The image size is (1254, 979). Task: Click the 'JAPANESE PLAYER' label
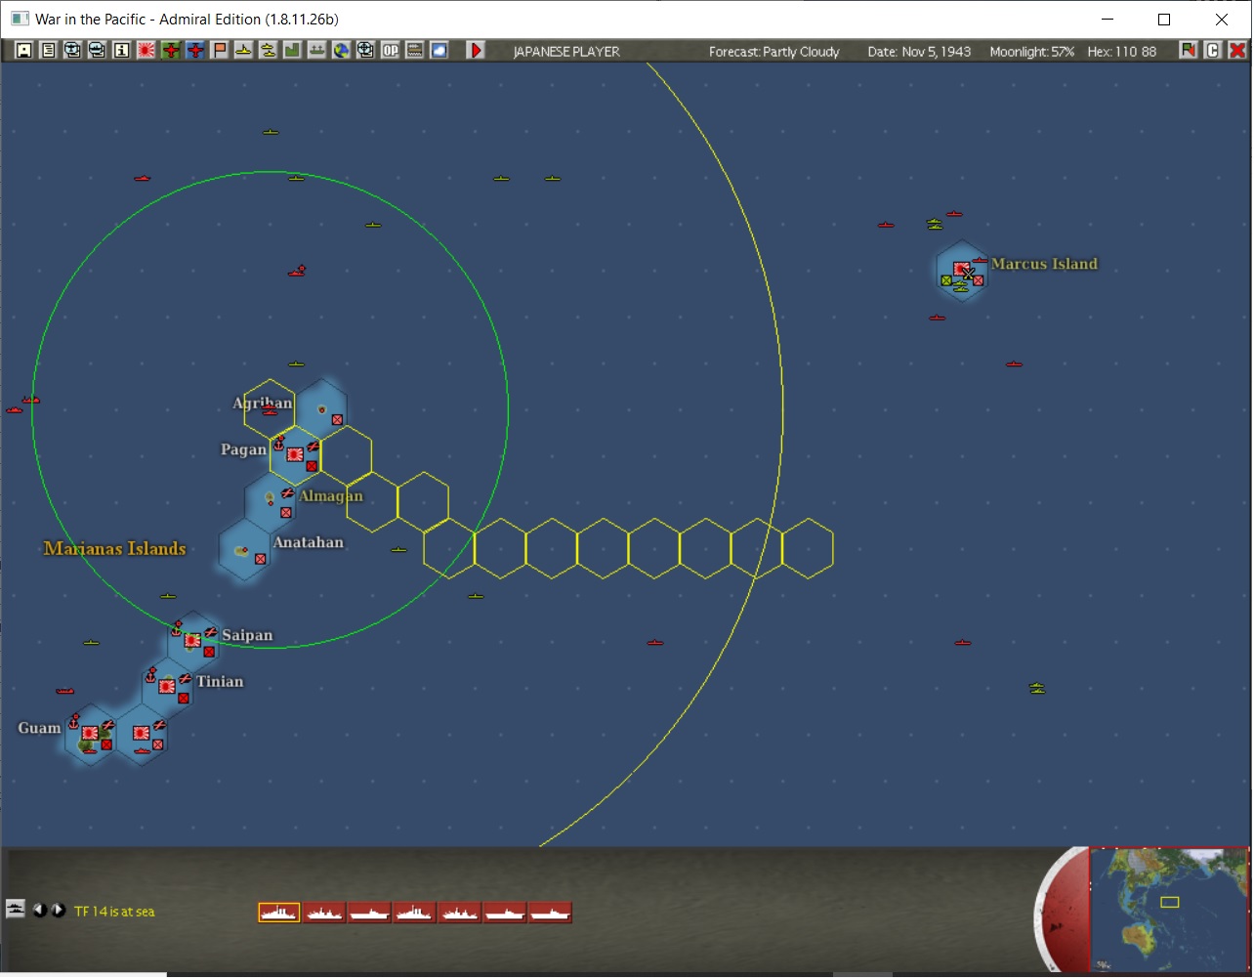pos(566,52)
